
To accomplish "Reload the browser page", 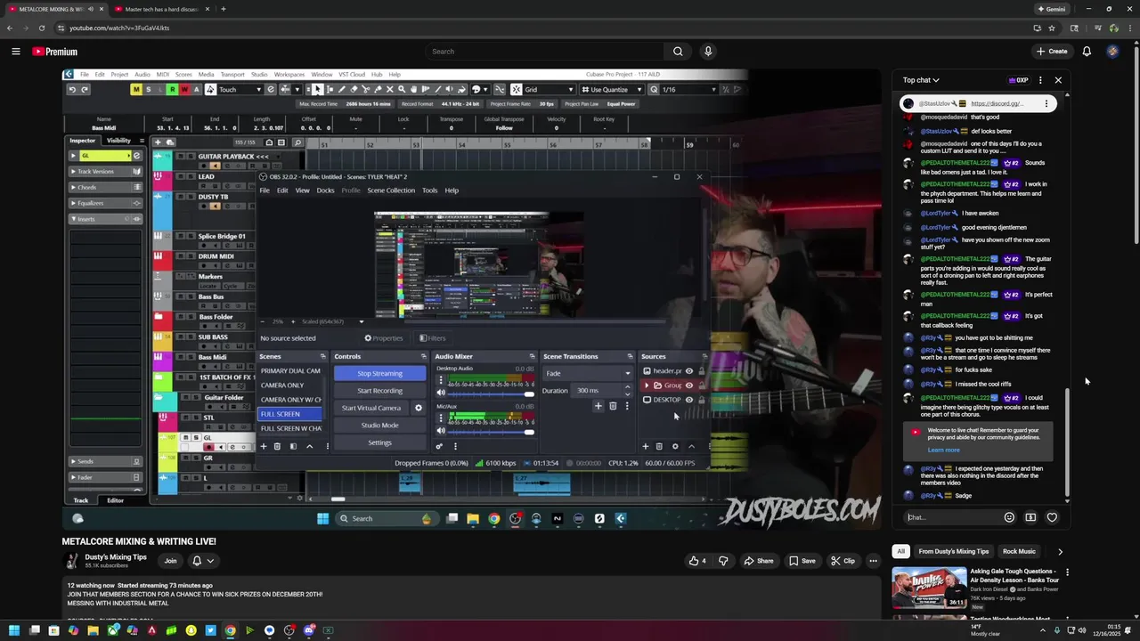I will tap(41, 28).
